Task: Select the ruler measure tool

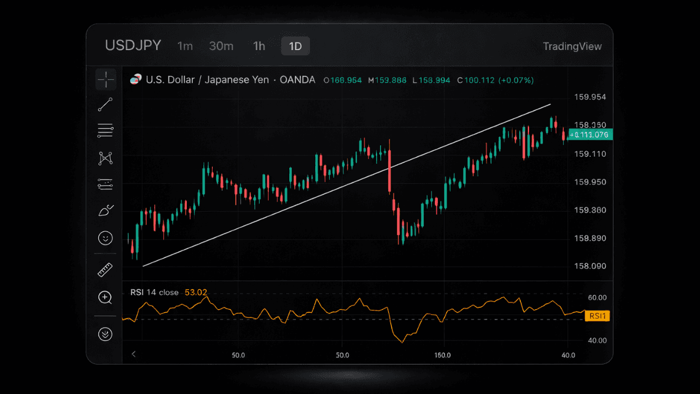Action: [105, 270]
